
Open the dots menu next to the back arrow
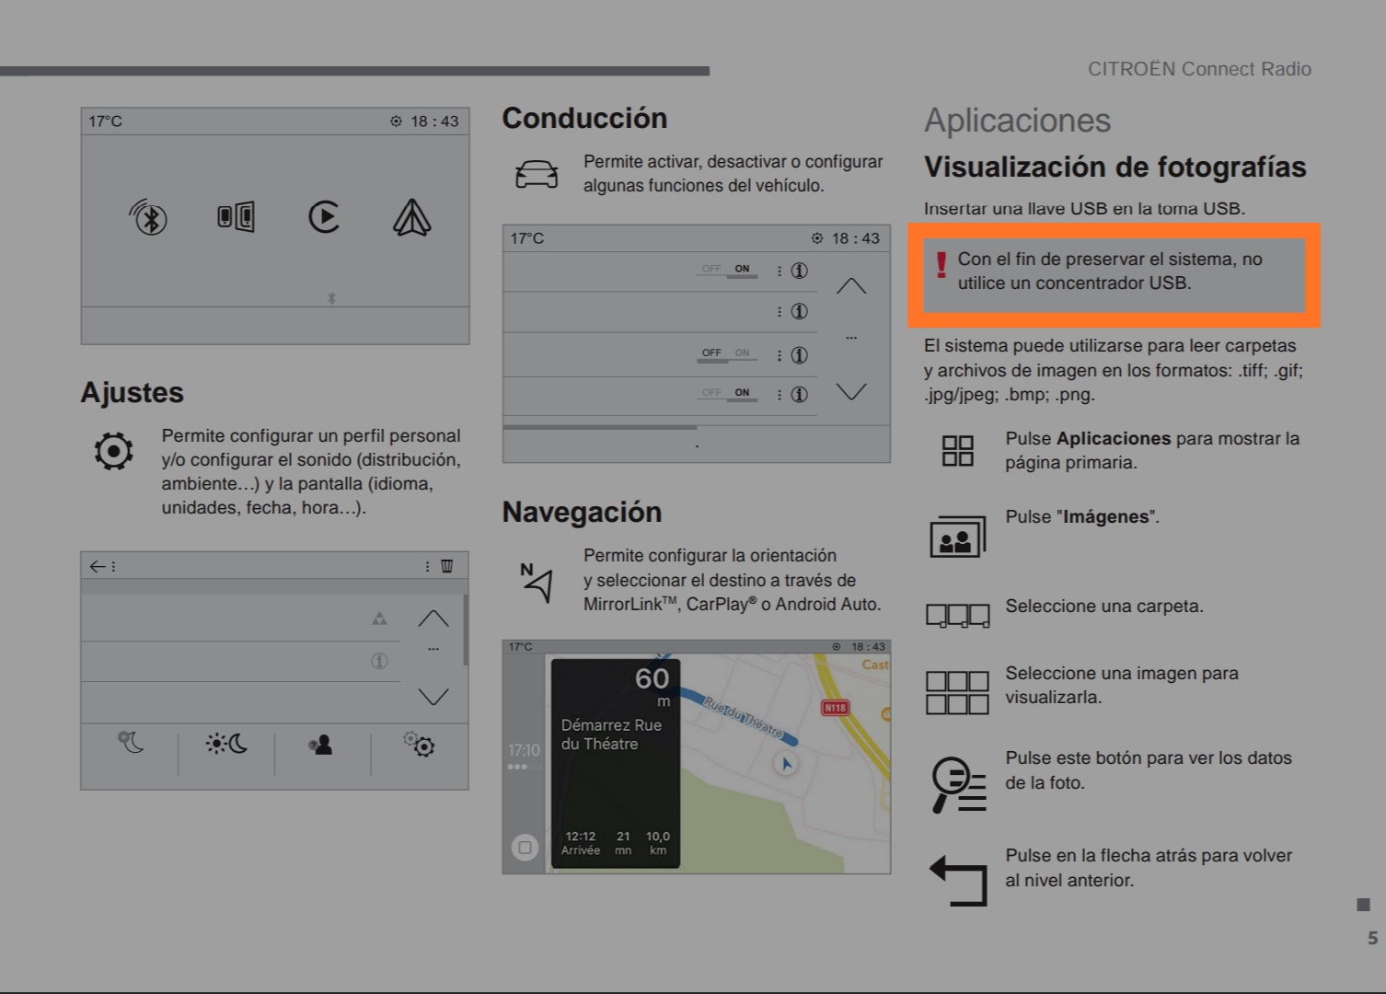[x=113, y=566]
